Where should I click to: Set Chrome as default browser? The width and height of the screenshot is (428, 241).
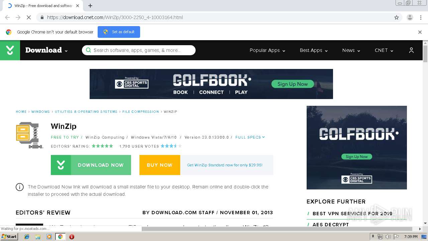(x=119, y=32)
